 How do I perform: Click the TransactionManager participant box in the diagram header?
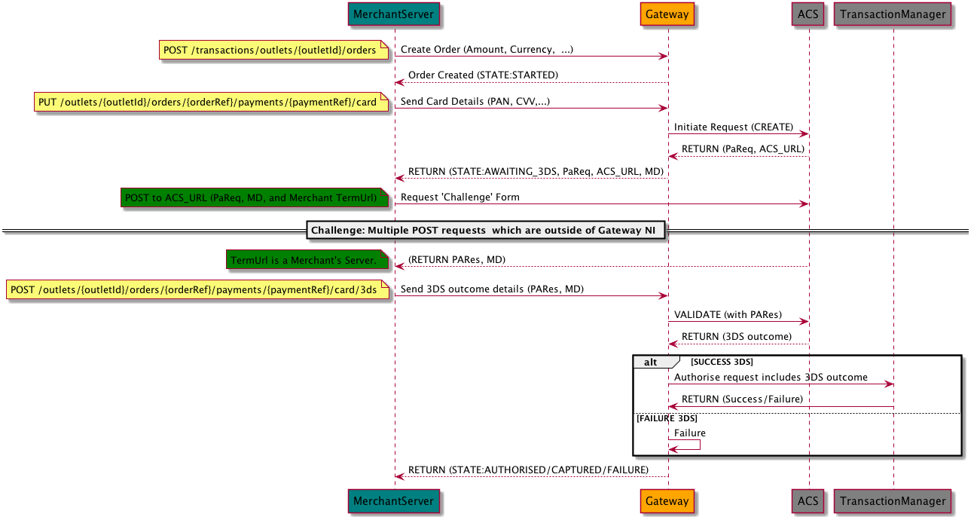(893, 14)
